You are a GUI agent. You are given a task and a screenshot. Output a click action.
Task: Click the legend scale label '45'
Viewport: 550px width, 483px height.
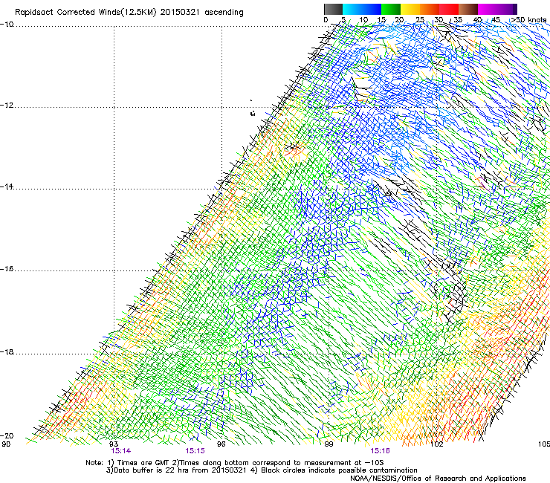click(496, 20)
